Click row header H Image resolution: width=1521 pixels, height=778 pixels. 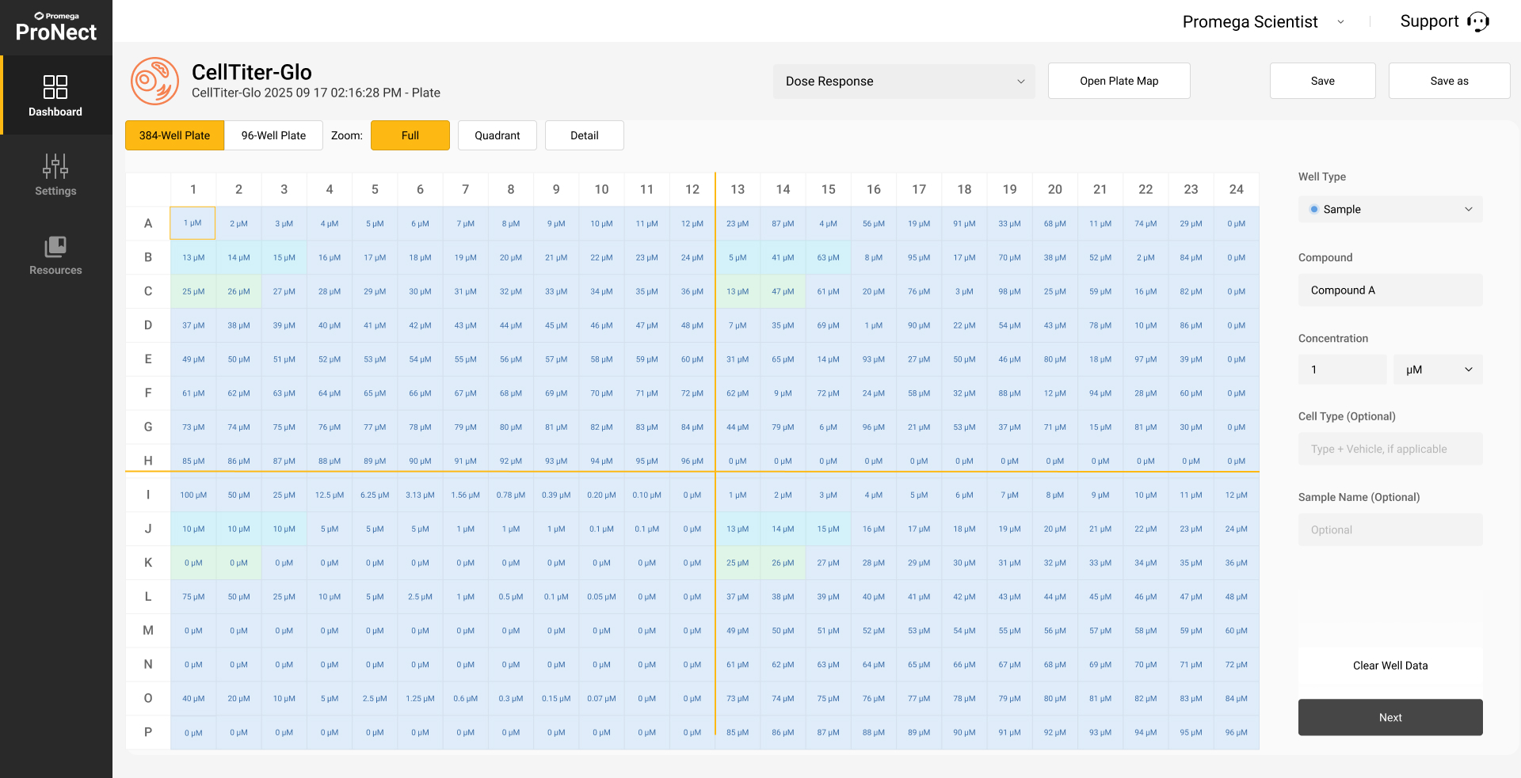(x=148, y=461)
